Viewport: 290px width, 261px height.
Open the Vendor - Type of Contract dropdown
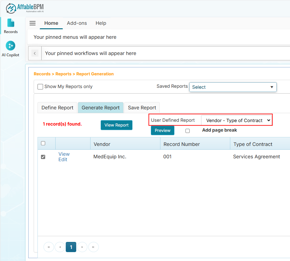[x=236, y=120]
